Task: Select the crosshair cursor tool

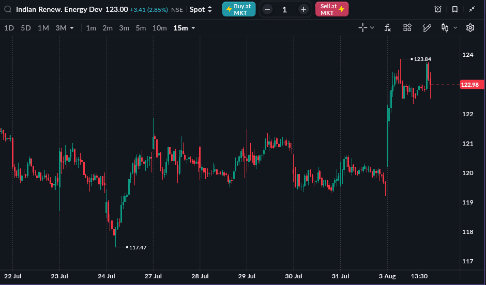Action: (x=362, y=28)
